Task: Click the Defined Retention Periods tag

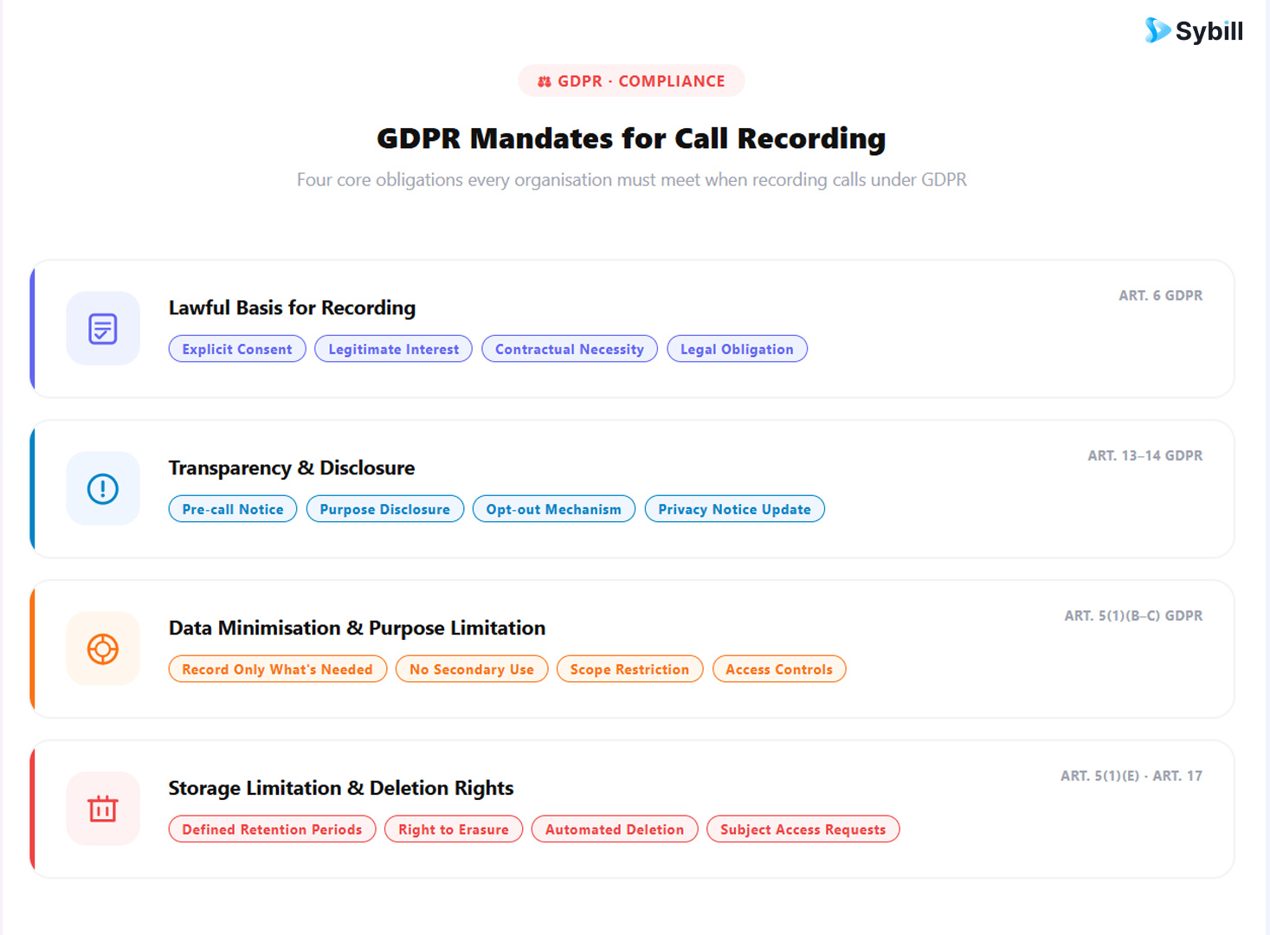Action: click(x=273, y=829)
